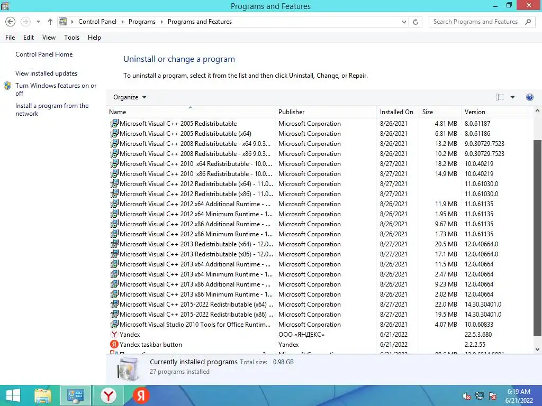Open the Help menu
Image resolution: width=542 pixels, height=406 pixels.
click(94, 38)
